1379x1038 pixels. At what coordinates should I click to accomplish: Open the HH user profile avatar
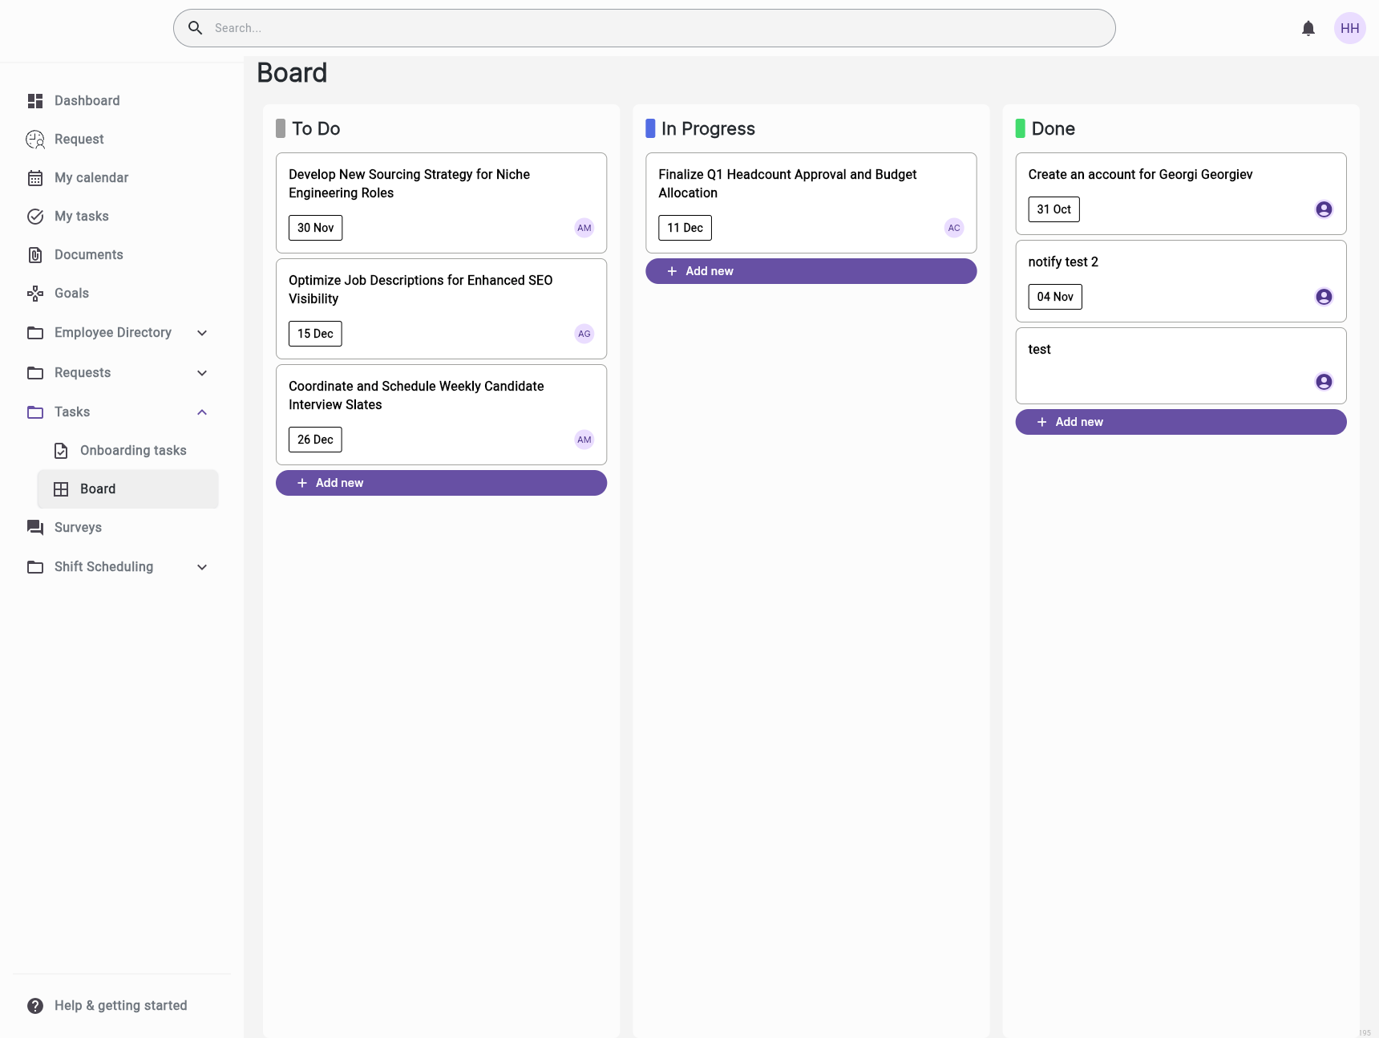tap(1349, 28)
